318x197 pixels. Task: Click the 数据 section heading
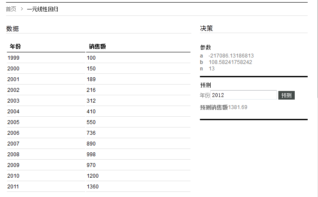12,29
